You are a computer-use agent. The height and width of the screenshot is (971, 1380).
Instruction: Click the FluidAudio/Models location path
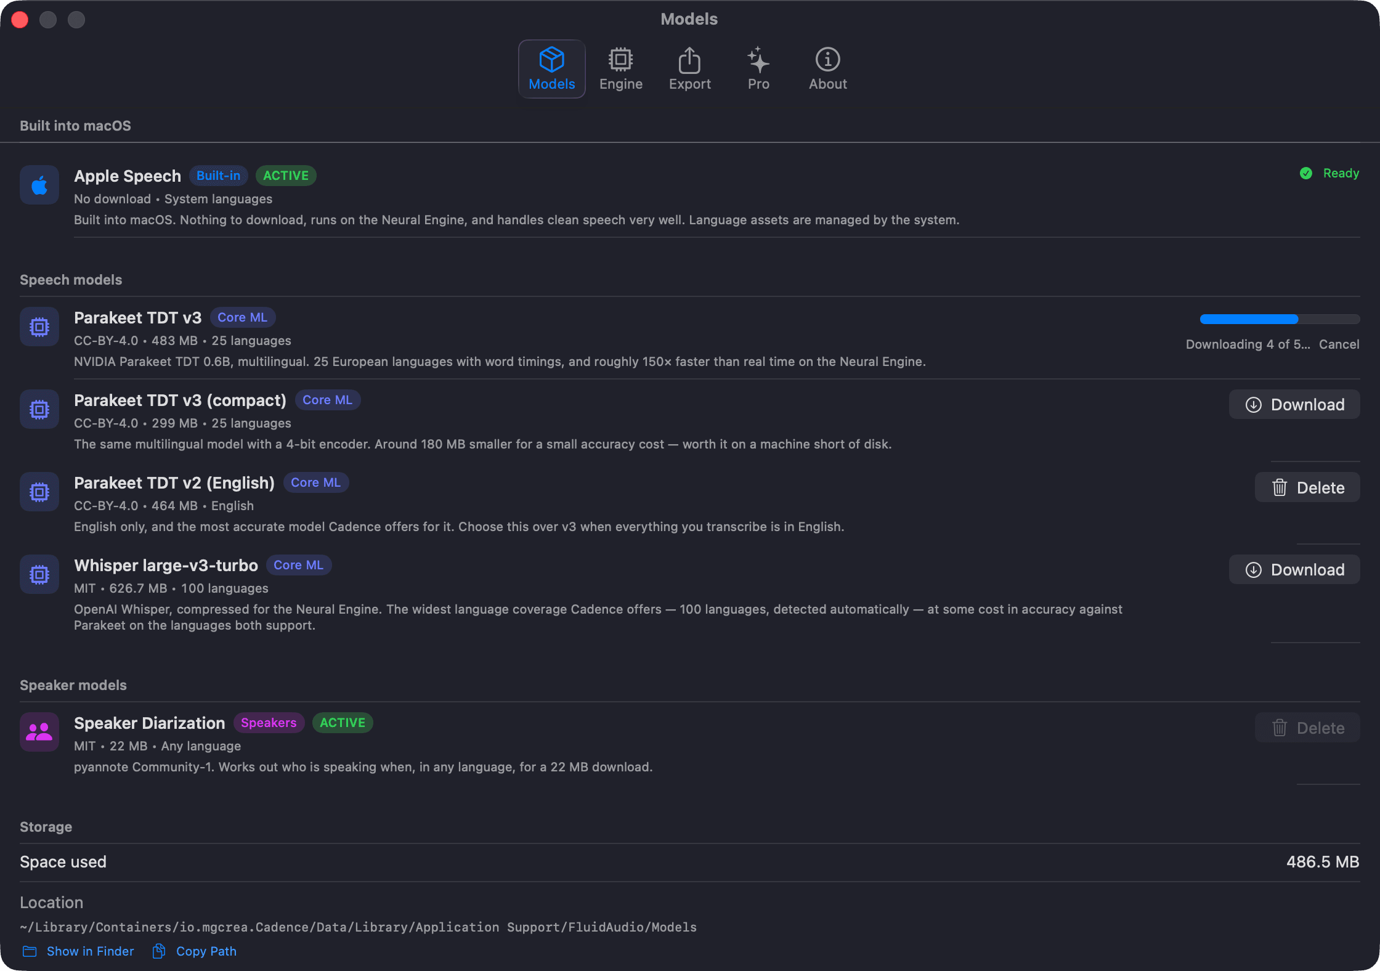(x=358, y=927)
